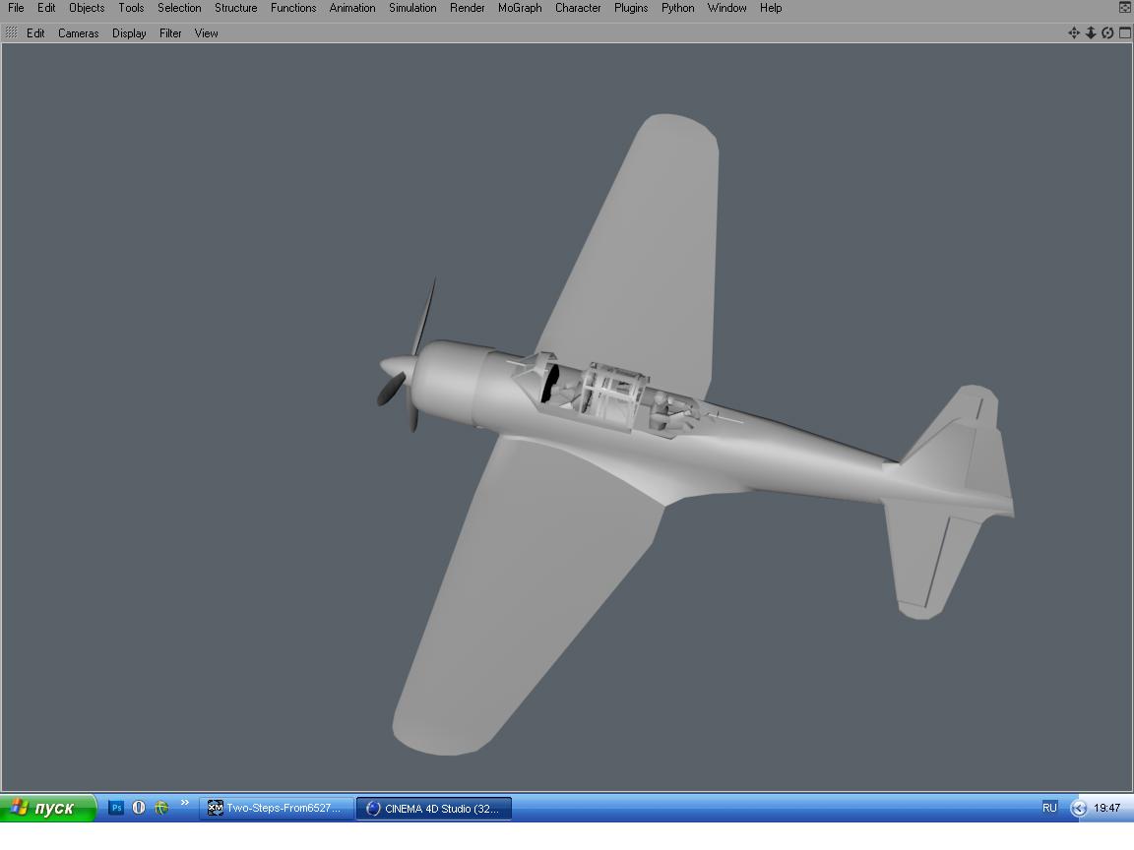
Task: Open the viewport Cameras menu
Action: [78, 33]
